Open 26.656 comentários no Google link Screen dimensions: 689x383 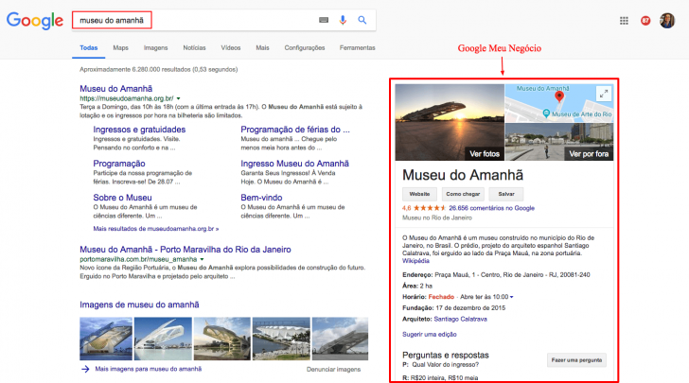coord(492,208)
